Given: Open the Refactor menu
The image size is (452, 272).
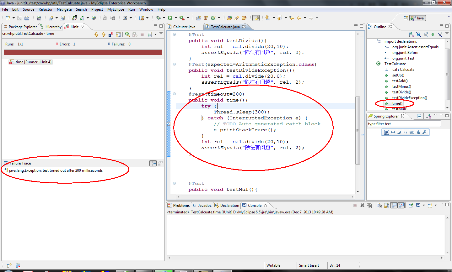Looking at the screenshot, I should coord(46,9).
